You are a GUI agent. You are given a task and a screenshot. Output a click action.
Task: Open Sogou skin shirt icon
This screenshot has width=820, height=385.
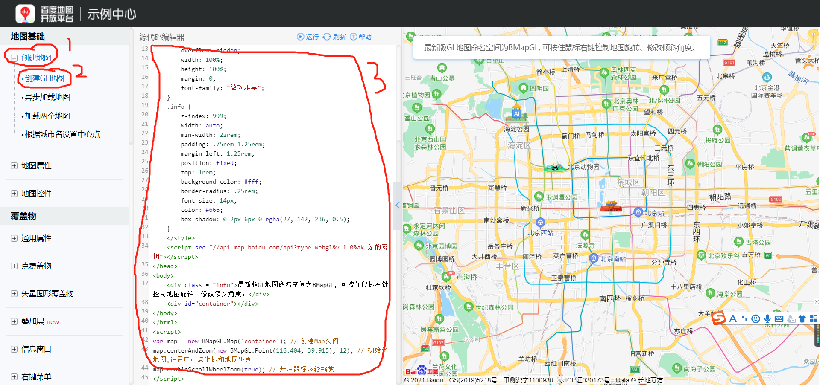(x=802, y=318)
